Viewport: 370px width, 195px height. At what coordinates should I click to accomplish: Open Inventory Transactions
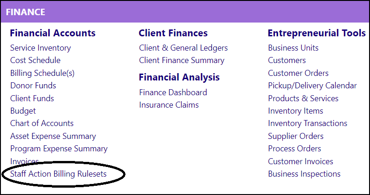(x=307, y=123)
